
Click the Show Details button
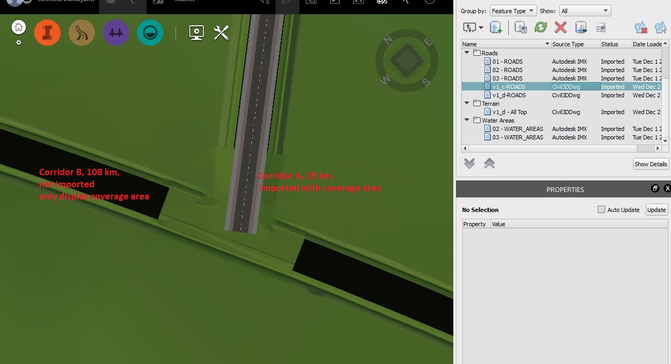650,164
